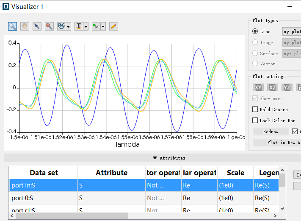
Task: Select the Line plot type radio
Action: [x=255, y=31]
